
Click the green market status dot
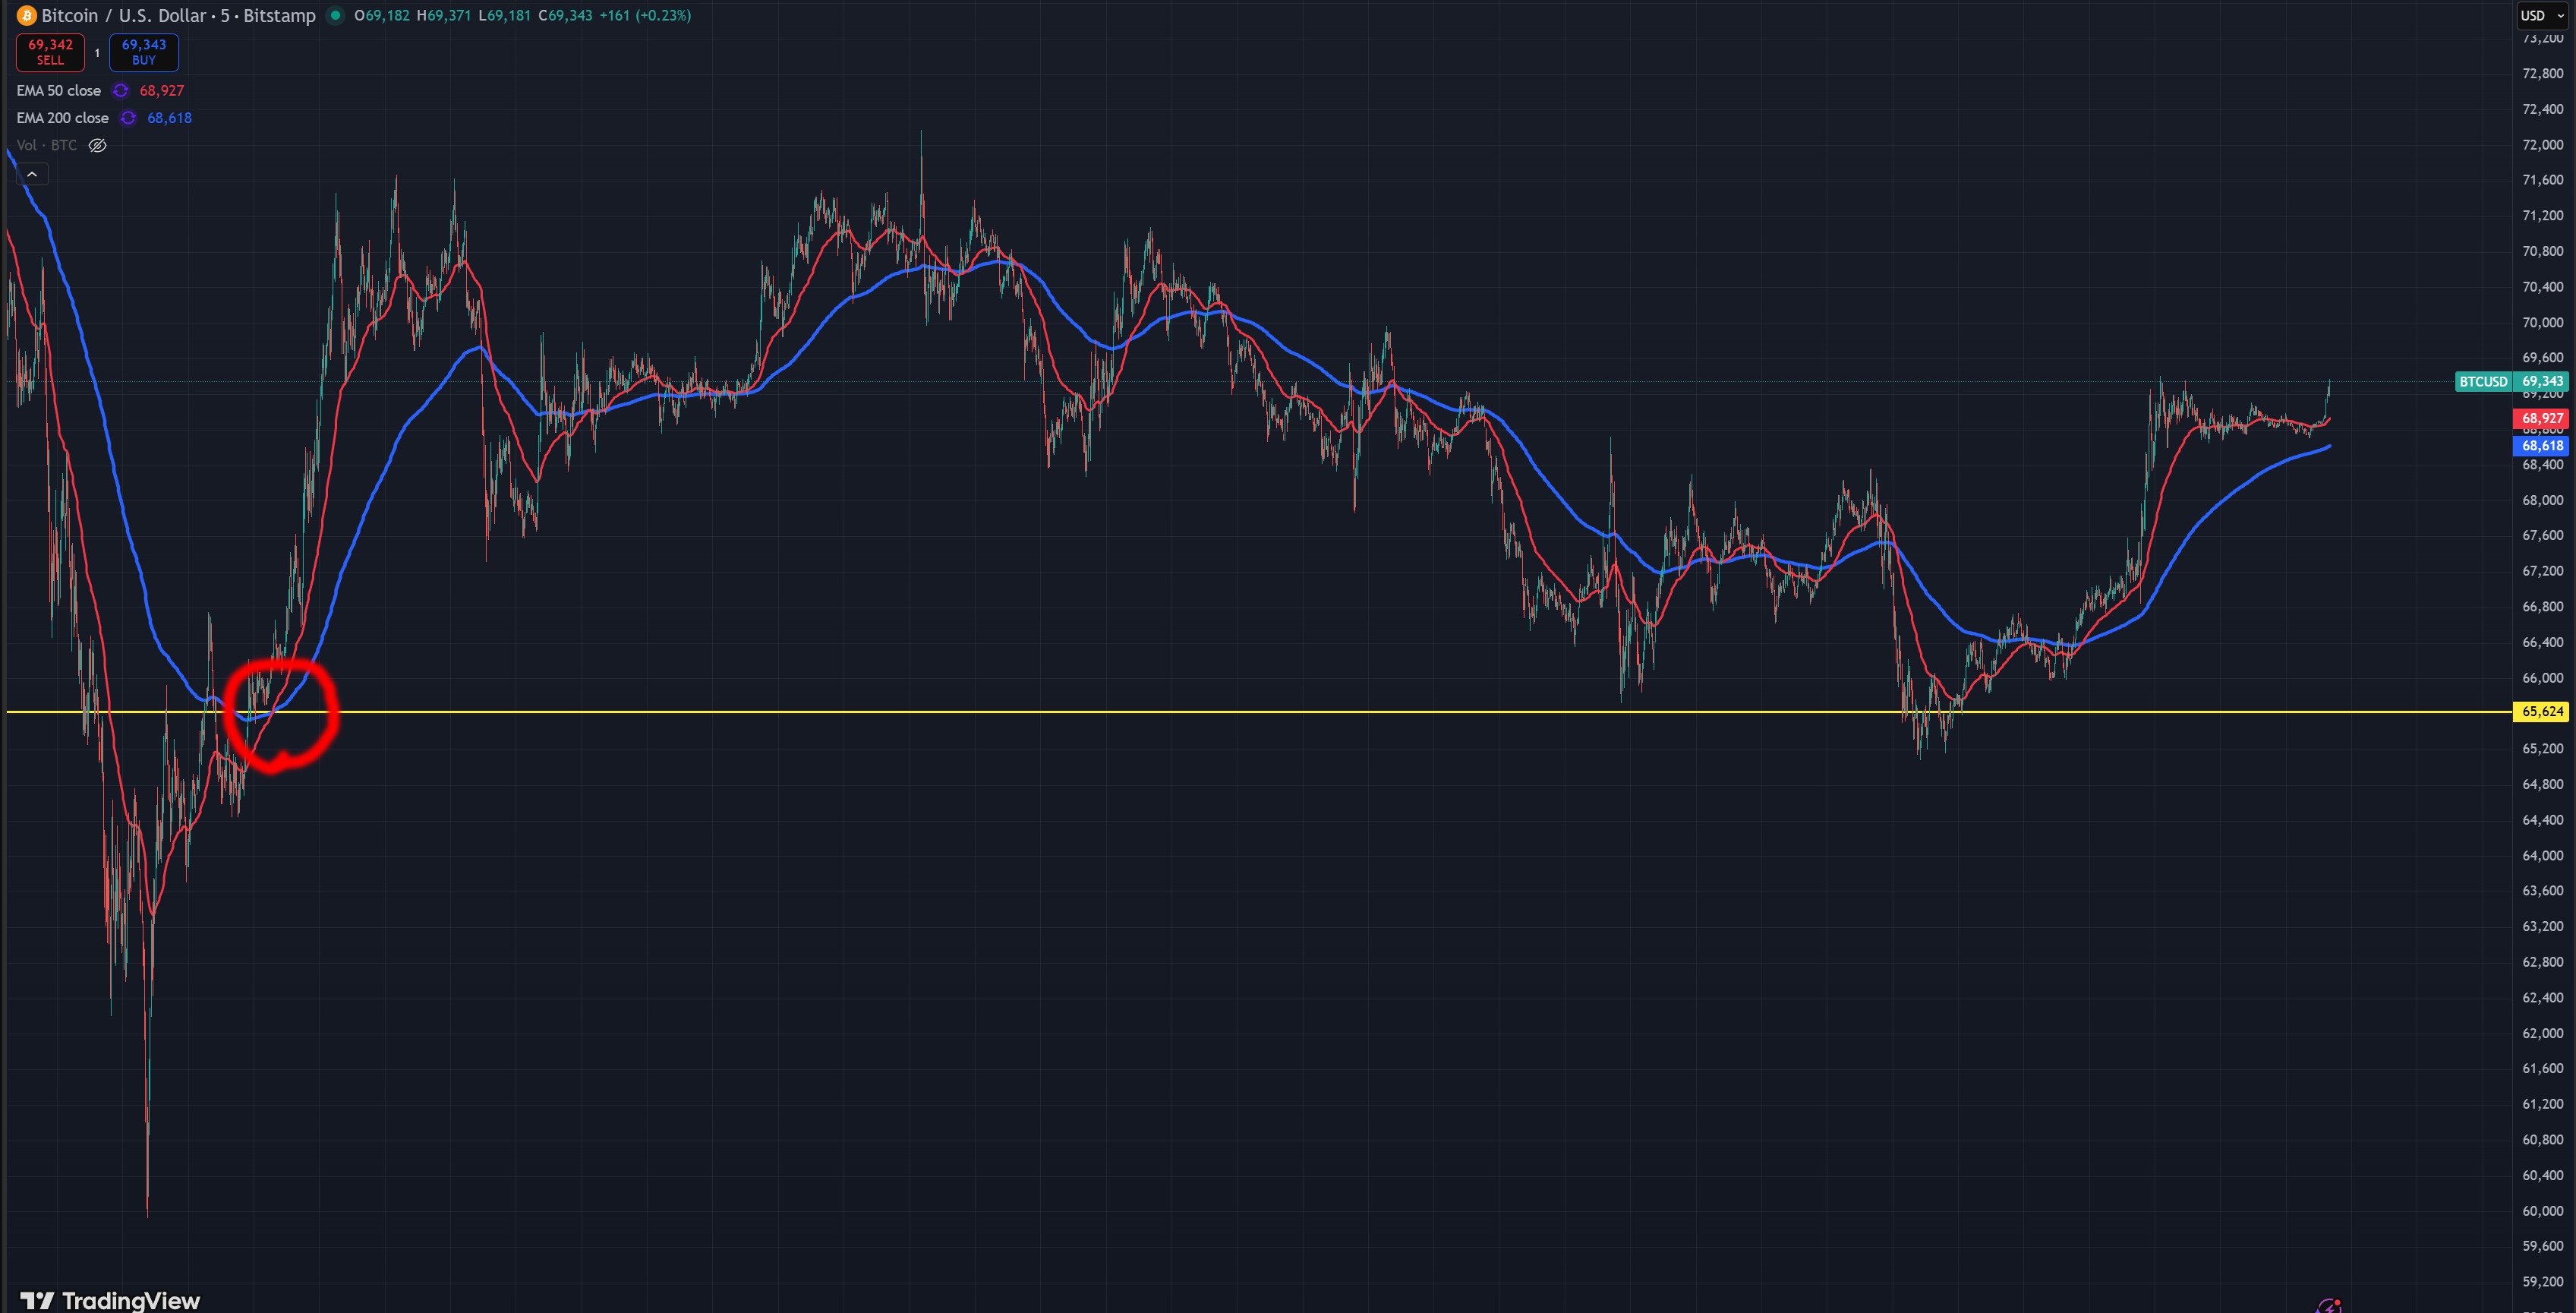click(x=336, y=15)
